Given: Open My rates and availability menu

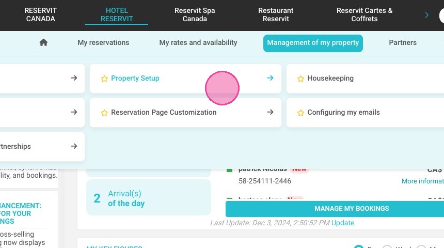Looking at the screenshot, I should pos(198,42).
